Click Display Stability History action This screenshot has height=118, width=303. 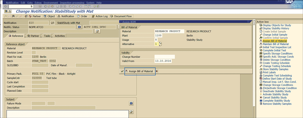(x=276, y=28)
